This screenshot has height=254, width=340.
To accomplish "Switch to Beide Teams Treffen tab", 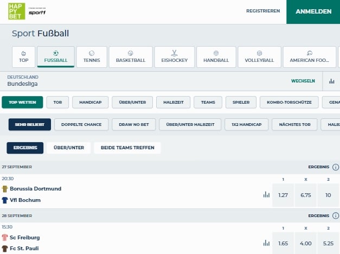I will [x=127, y=148].
